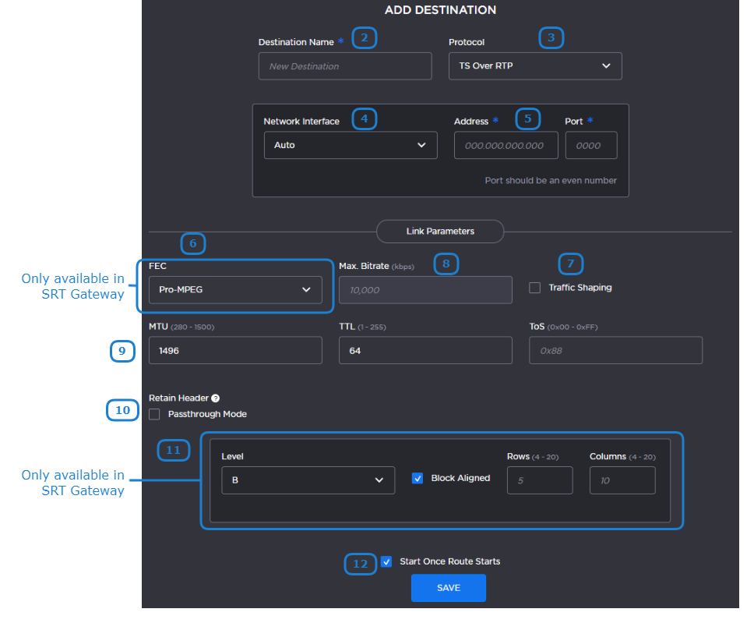The width and height of the screenshot is (754, 623).
Task: Focus the Destination Name input field
Action: [344, 66]
